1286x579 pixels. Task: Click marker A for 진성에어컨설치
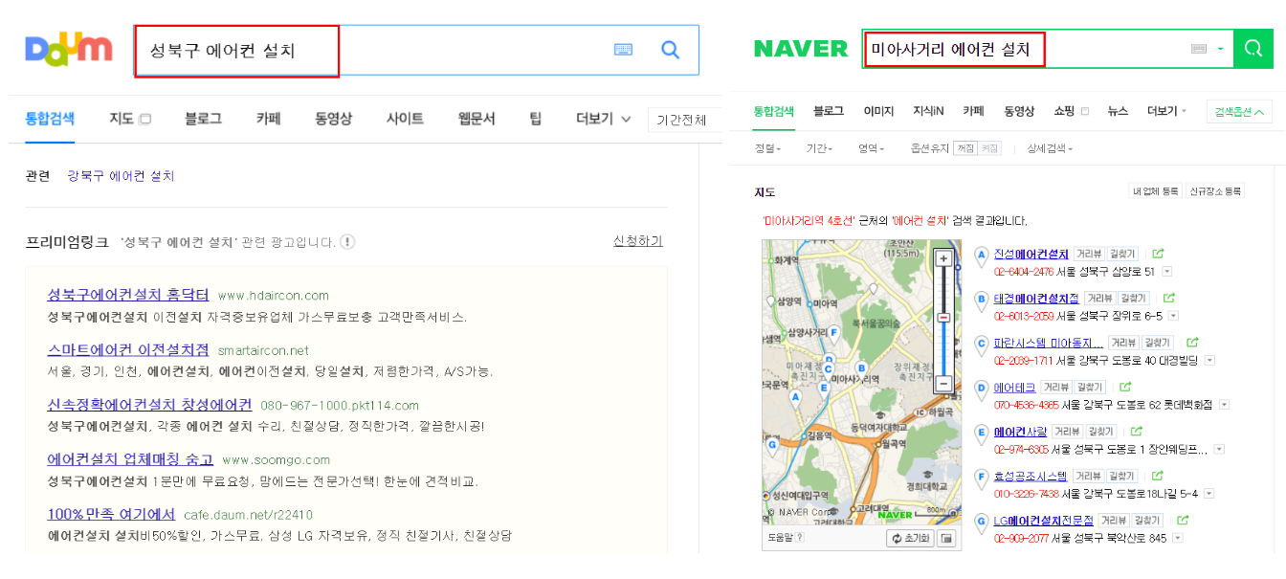(981, 256)
